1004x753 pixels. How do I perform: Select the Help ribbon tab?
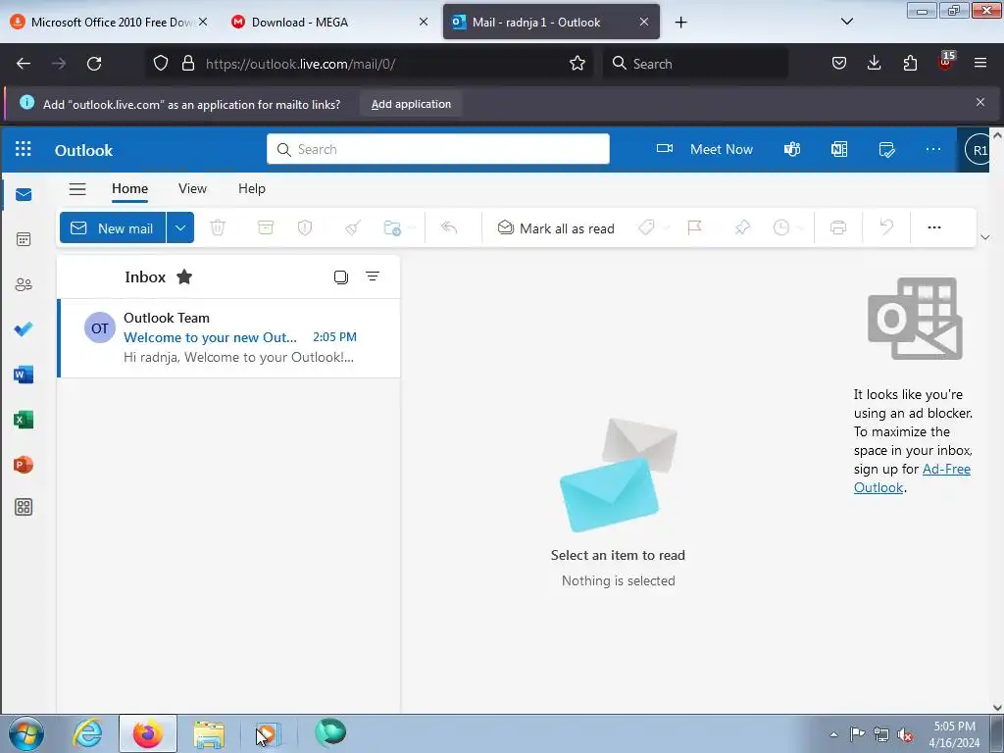click(x=252, y=189)
